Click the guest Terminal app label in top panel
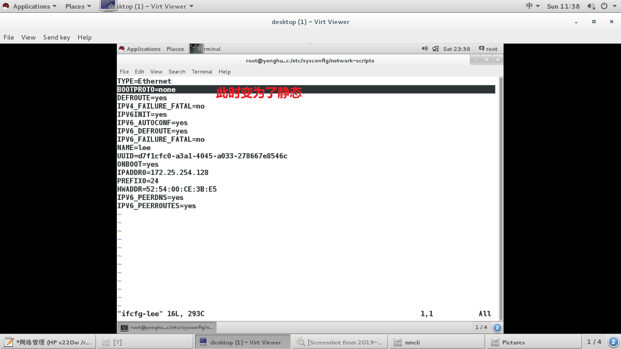The image size is (621, 349). pos(205,49)
